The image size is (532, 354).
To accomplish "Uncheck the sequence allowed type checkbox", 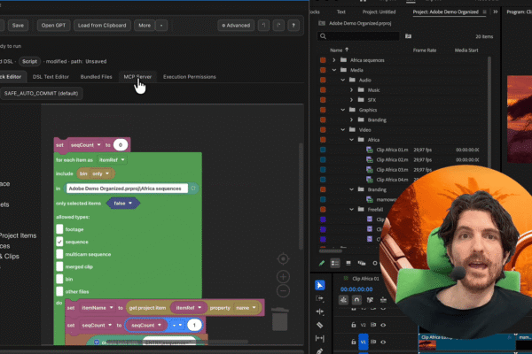I will (x=59, y=242).
